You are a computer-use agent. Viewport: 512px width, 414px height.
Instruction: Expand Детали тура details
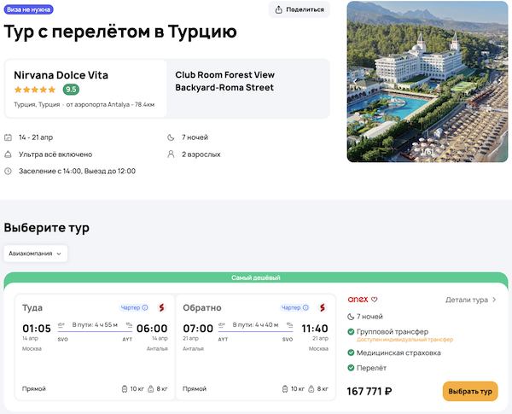point(471,300)
